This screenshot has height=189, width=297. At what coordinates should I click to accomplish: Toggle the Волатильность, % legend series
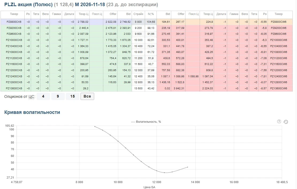(x=146, y=122)
